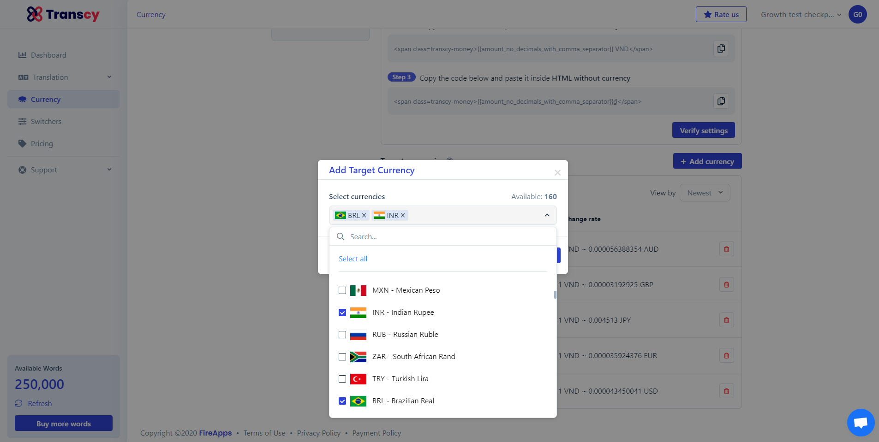Copy the Step 3 HTML code snippet
Image resolution: width=879 pixels, height=442 pixels.
coord(721,101)
